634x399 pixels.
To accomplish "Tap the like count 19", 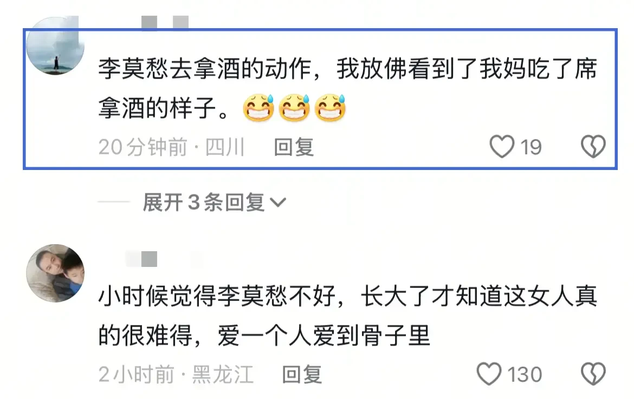I will (x=531, y=147).
